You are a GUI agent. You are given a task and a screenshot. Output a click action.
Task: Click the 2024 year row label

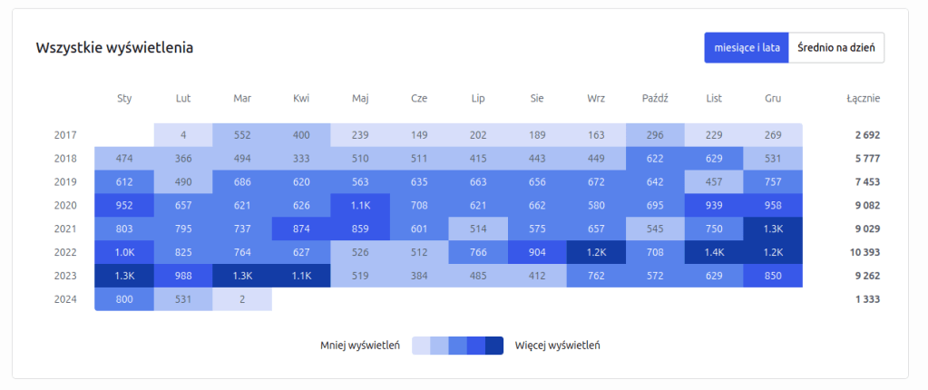click(x=65, y=298)
